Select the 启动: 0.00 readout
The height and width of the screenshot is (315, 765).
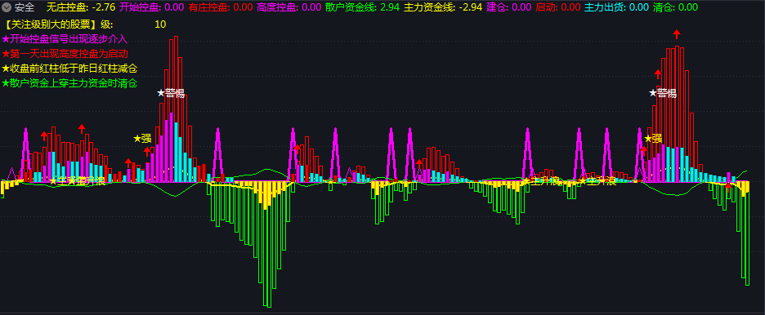point(558,7)
